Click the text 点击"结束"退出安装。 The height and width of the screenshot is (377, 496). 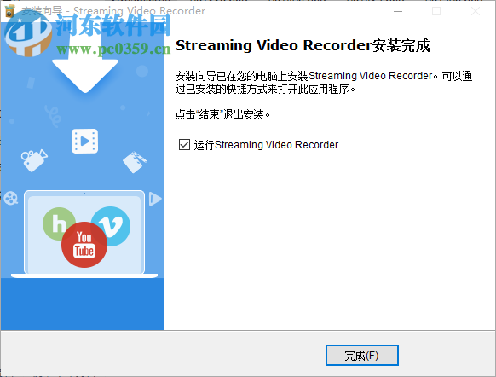coord(222,114)
